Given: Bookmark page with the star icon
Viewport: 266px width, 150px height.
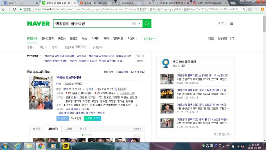Looking at the screenshot, I should click(243, 9).
